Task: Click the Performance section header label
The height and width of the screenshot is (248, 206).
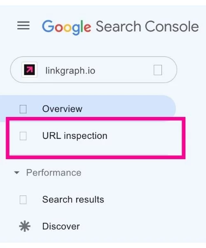Action: pyautogui.click(x=54, y=172)
